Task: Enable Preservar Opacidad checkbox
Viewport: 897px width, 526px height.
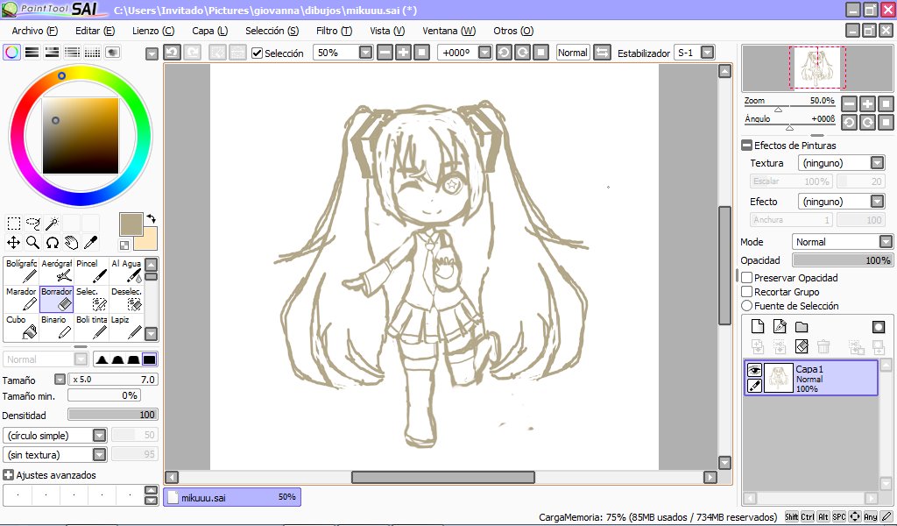Action: [746, 278]
